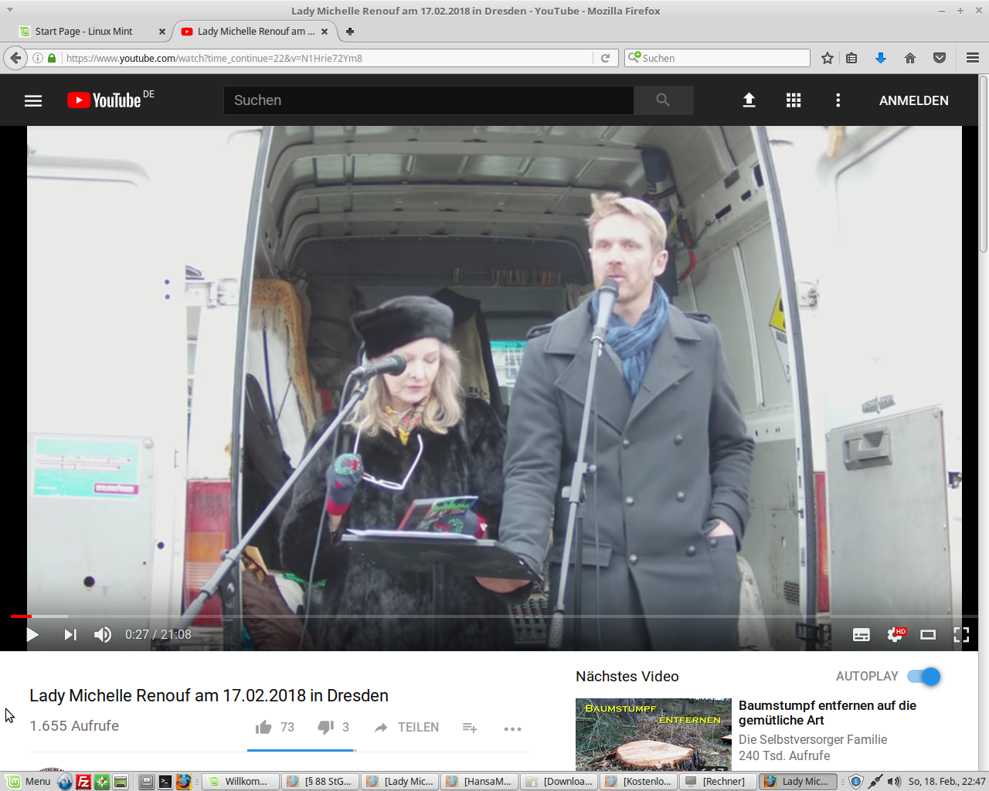Viewport: 989px width, 791px height.
Task: Toggle theater mode in the player
Action: point(928,635)
